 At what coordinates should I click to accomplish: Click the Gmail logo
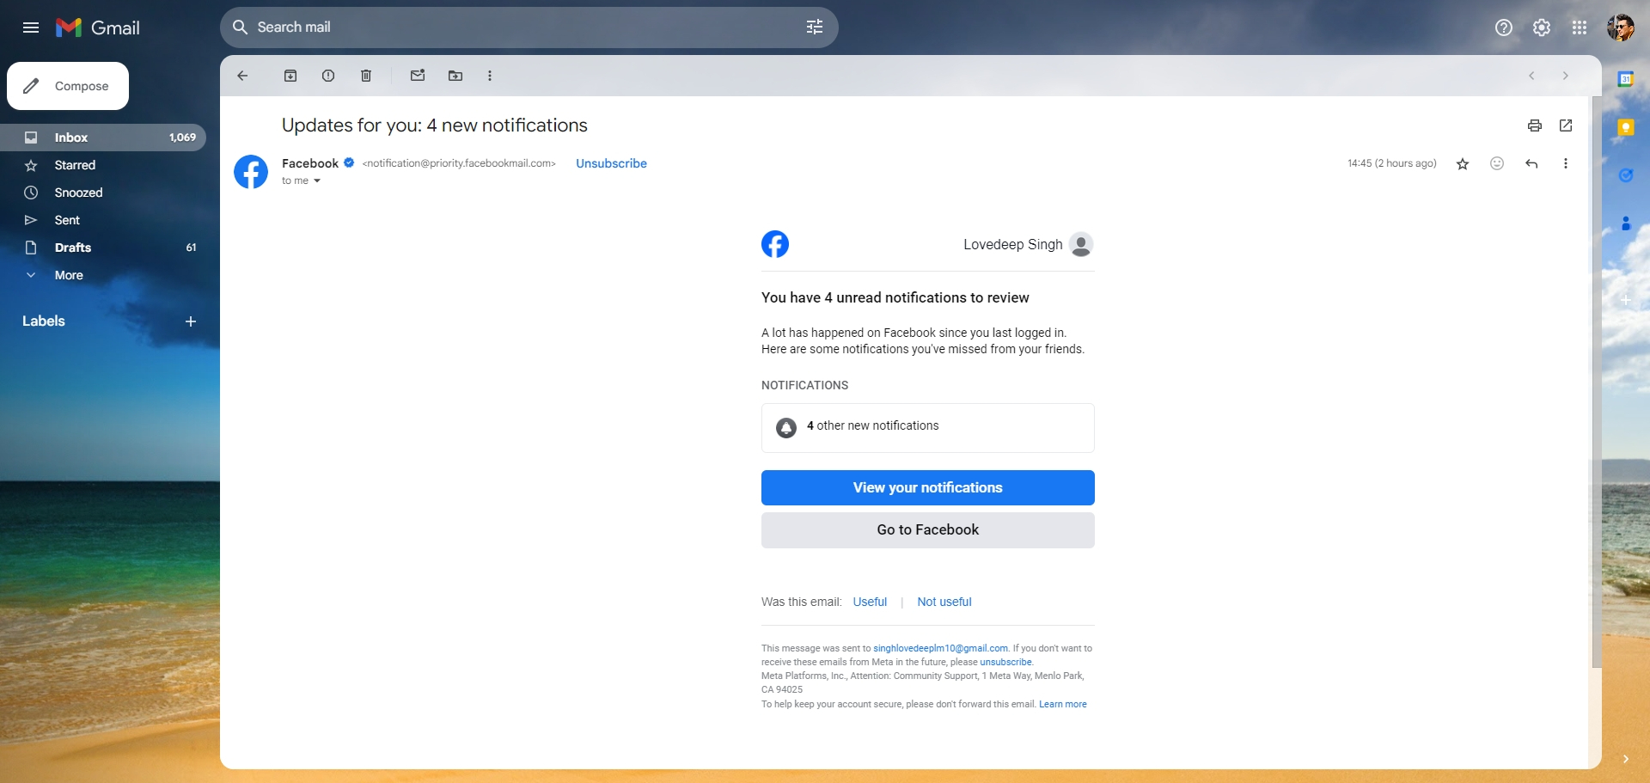[x=98, y=28]
